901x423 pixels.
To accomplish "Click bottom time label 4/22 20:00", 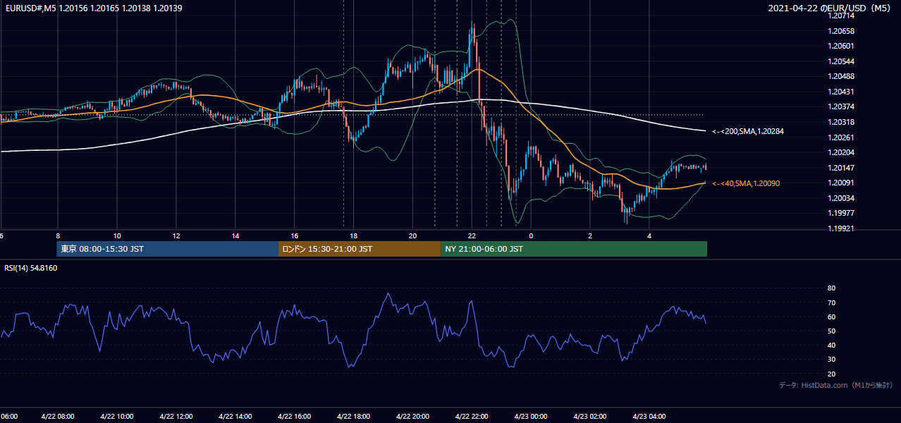I will click(x=412, y=417).
